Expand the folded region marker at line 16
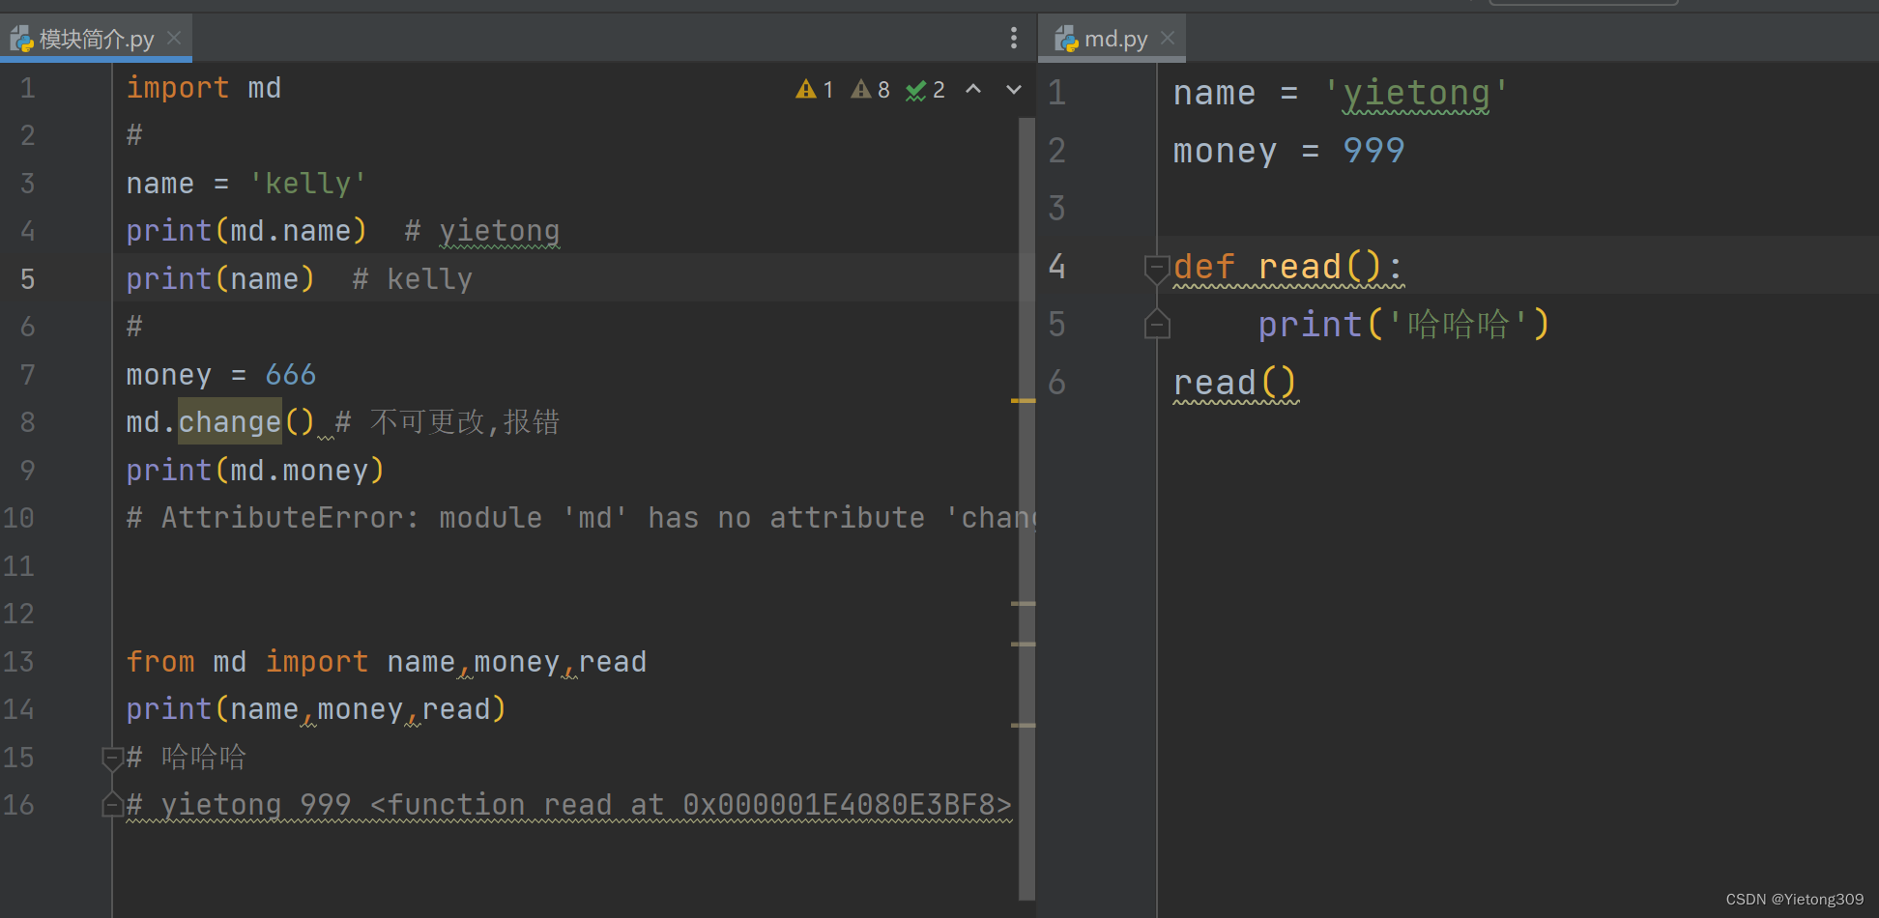This screenshot has height=918, width=1879. [113, 803]
